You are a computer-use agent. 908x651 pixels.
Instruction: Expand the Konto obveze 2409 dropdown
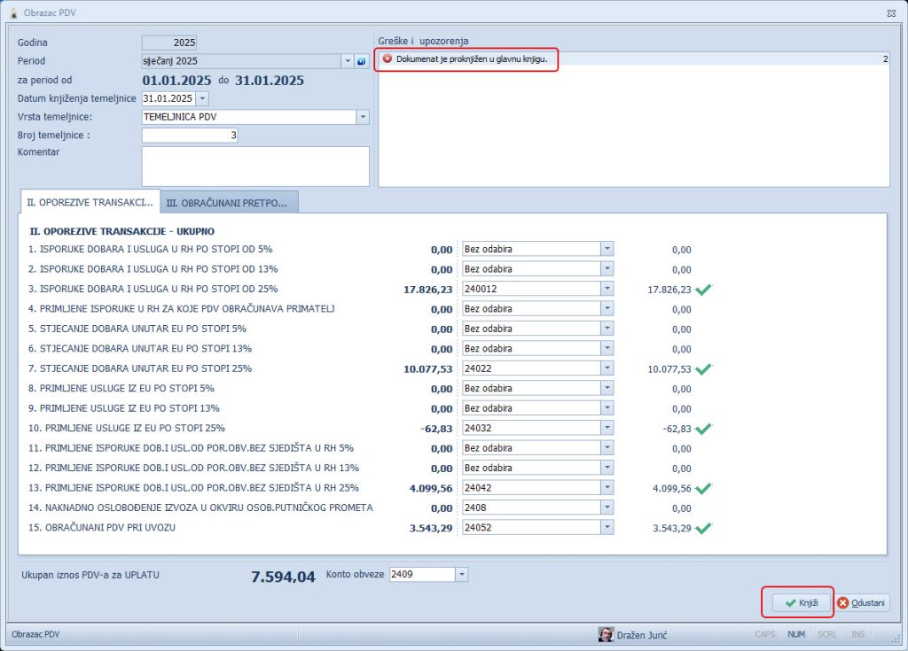click(x=461, y=574)
